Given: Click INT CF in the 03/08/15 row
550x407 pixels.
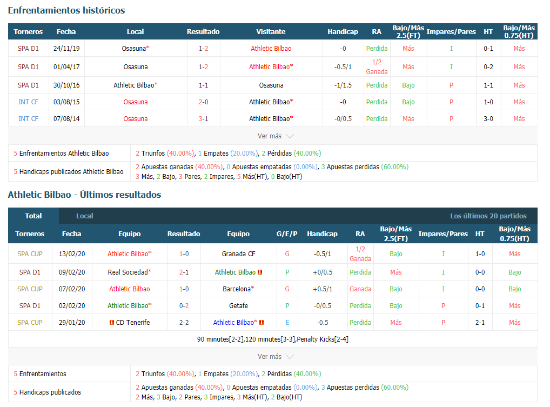Looking at the screenshot, I should [x=29, y=102].
